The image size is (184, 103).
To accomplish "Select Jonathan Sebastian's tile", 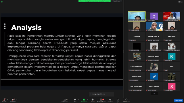I will point(154,57).
